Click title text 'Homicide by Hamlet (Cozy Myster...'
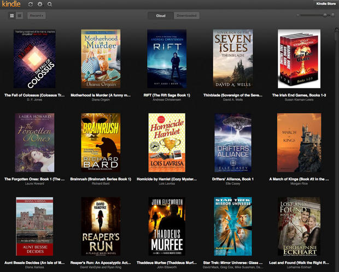This screenshot has height=272, width=339. coord(167,179)
